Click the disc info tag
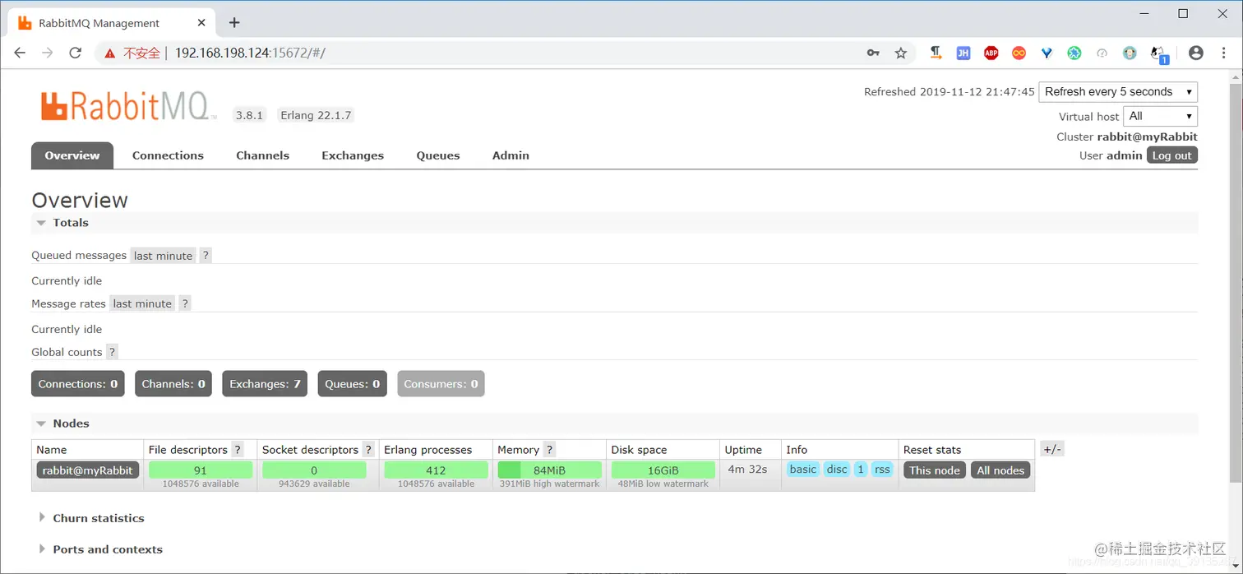This screenshot has width=1243, height=574. point(837,470)
